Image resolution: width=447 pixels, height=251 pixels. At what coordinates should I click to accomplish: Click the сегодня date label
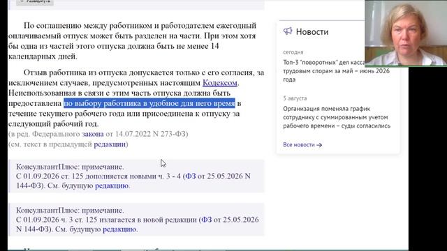pyautogui.click(x=293, y=52)
